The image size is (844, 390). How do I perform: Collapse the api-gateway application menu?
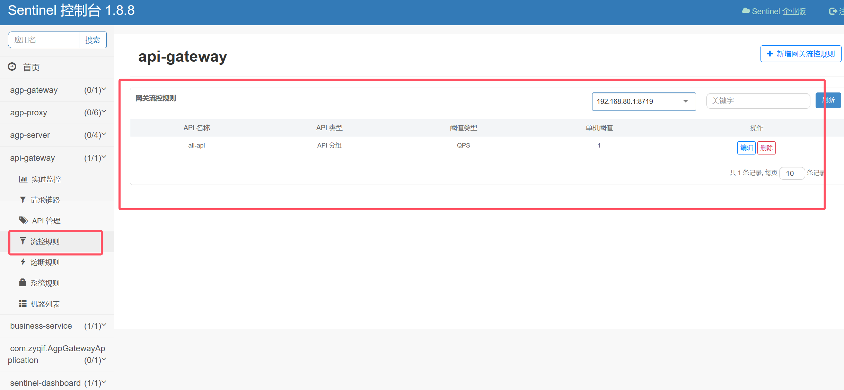tap(57, 158)
